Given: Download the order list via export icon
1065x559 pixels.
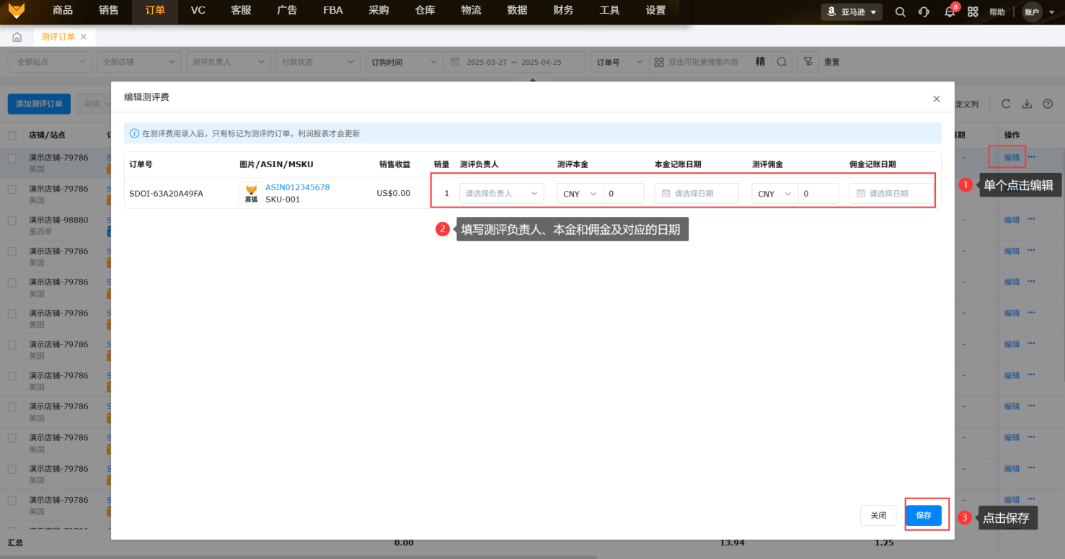Looking at the screenshot, I should pos(1028,104).
